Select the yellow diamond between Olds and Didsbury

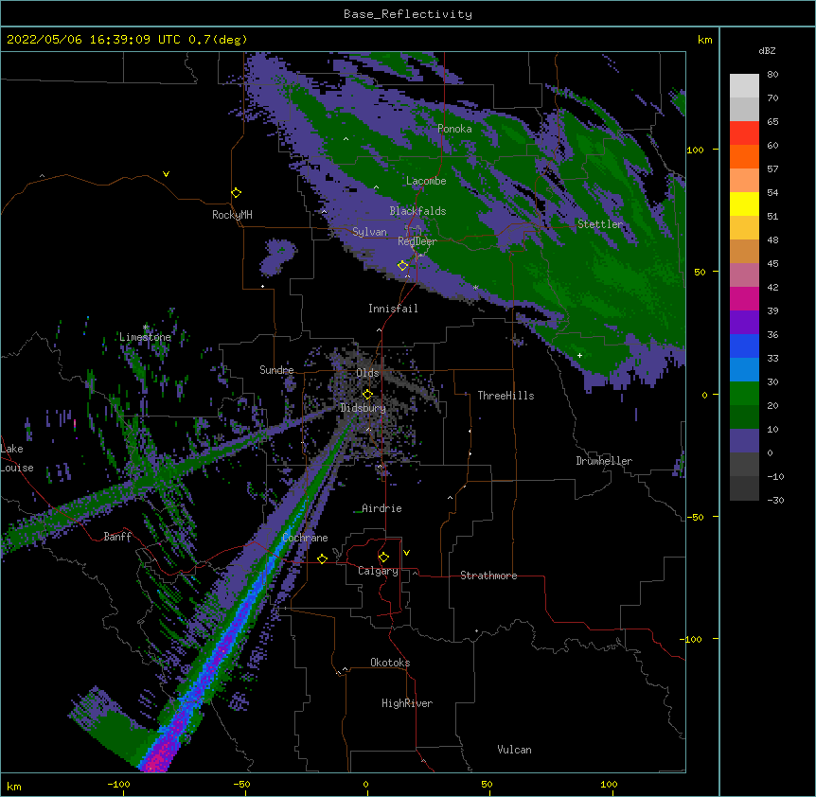click(x=367, y=395)
